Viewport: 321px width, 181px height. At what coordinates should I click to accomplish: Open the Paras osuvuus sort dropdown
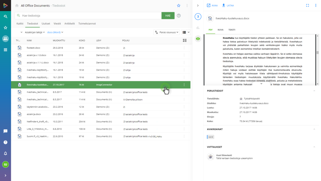pyautogui.click(x=167, y=32)
